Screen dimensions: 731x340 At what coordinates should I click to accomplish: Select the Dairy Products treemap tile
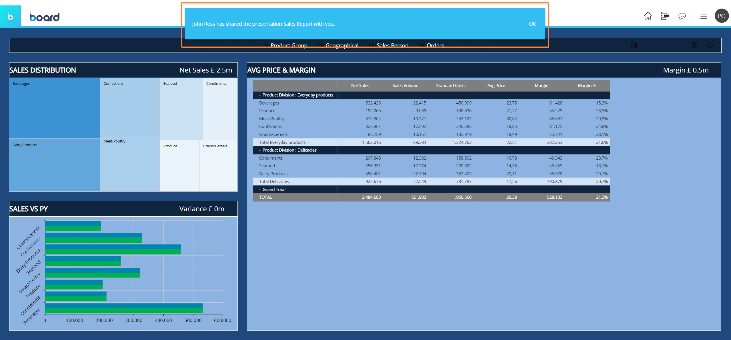pyautogui.click(x=54, y=166)
